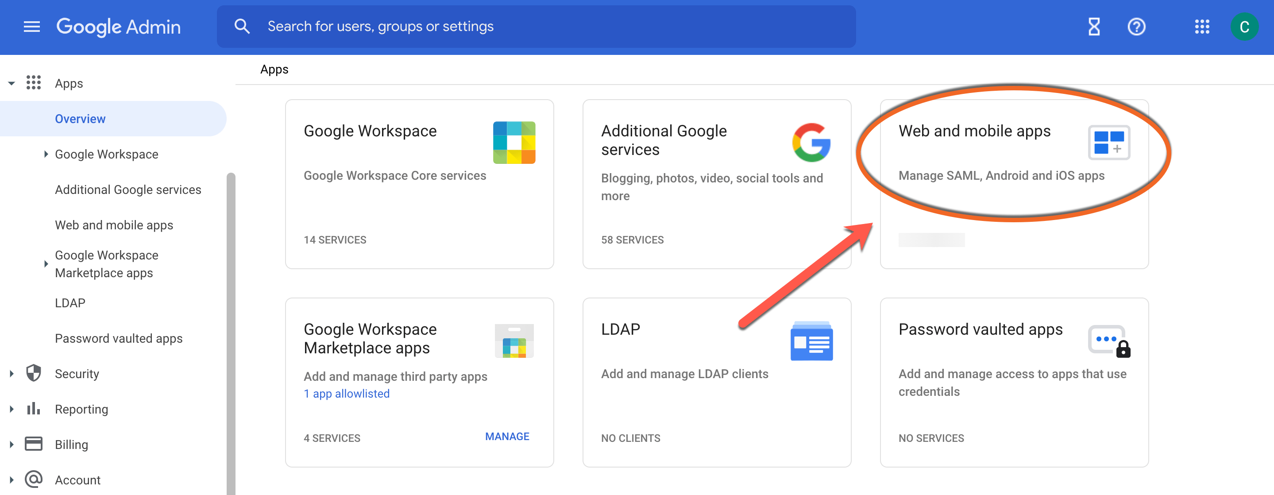Image resolution: width=1274 pixels, height=495 pixels.
Task: Click the Account @ icon
Action: click(x=33, y=479)
